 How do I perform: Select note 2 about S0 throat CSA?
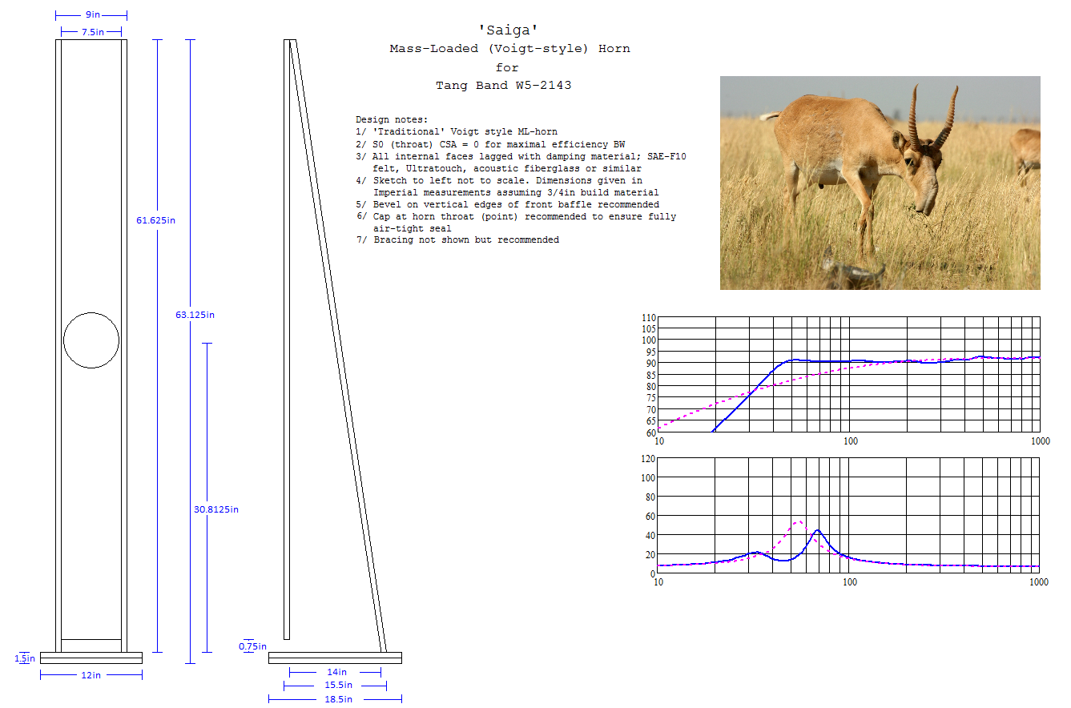(491, 143)
